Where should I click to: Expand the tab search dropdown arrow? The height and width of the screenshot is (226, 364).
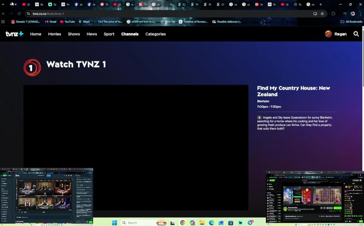(x=3, y=4)
